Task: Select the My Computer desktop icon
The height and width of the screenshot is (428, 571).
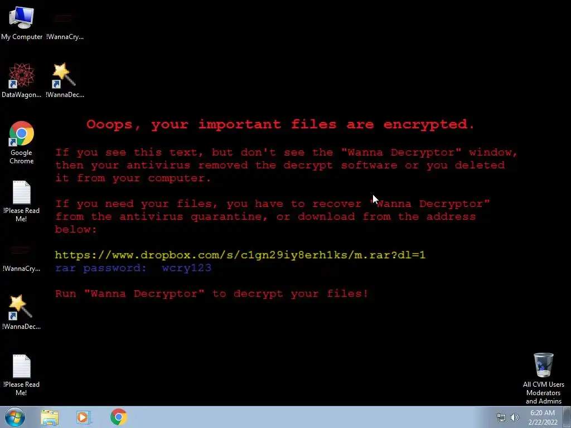Action: [22, 23]
